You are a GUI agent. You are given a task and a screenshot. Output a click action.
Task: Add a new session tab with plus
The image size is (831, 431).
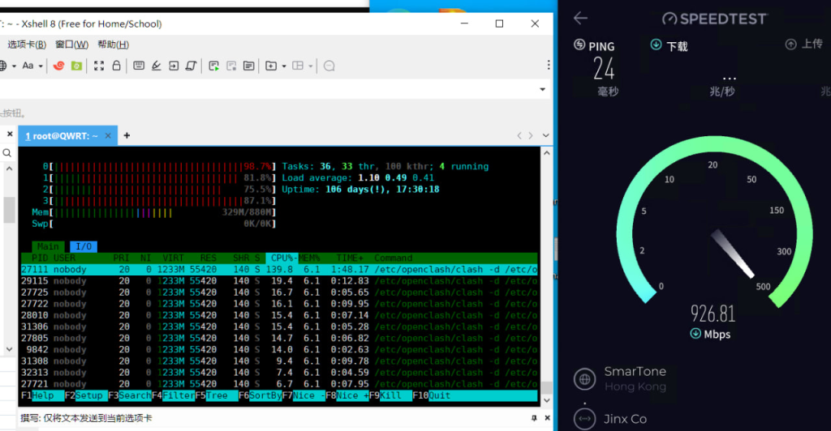pyautogui.click(x=127, y=135)
